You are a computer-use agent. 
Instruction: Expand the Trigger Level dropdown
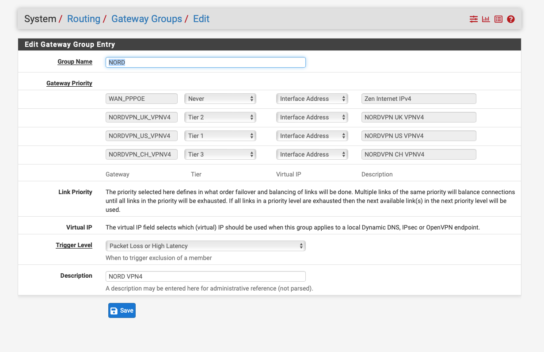[x=205, y=246]
